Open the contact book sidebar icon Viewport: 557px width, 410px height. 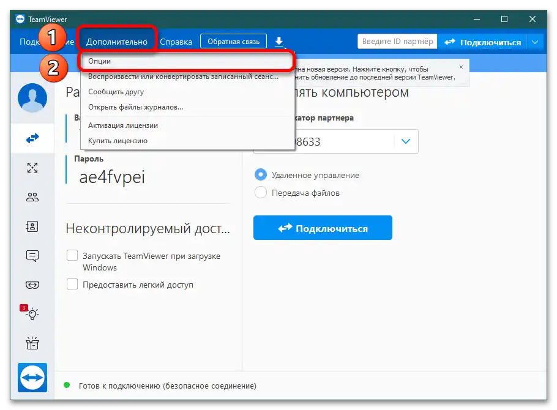[x=32, y=226]
